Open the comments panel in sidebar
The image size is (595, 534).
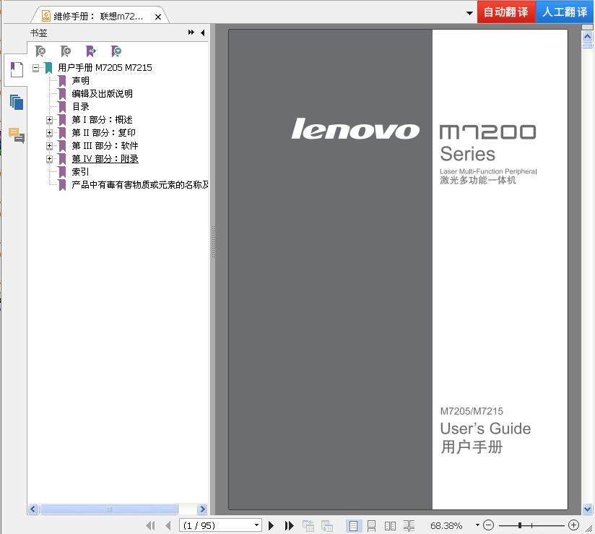coord(17,135)
